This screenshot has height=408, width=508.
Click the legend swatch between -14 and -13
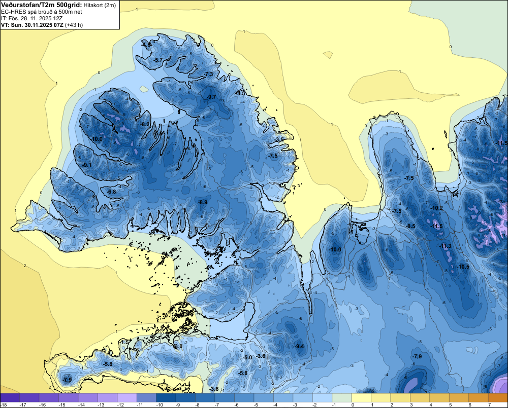[x=88, y=398]
